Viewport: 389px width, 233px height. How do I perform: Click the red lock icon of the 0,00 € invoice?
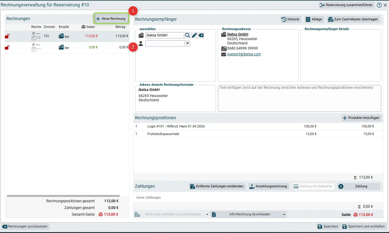tap(7, 47)
